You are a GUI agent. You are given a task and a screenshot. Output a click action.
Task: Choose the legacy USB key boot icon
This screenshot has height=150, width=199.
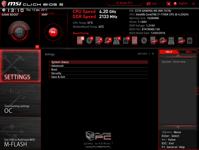pyautogui.click(x=171, y=40)
